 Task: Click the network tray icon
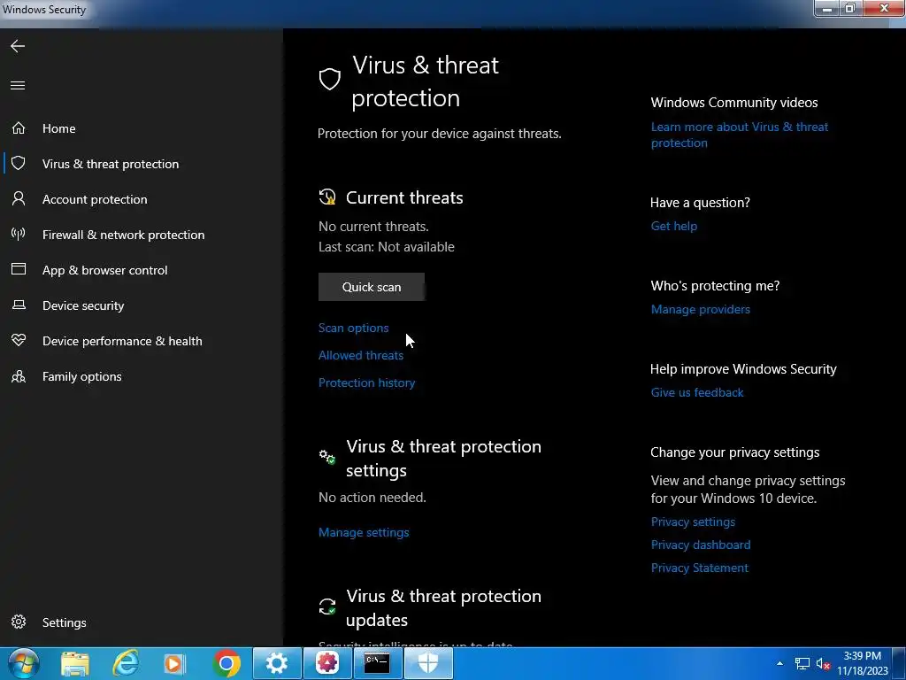click(802, 664)
